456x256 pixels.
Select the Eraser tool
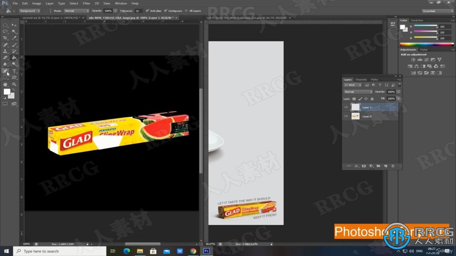(5, 58)
